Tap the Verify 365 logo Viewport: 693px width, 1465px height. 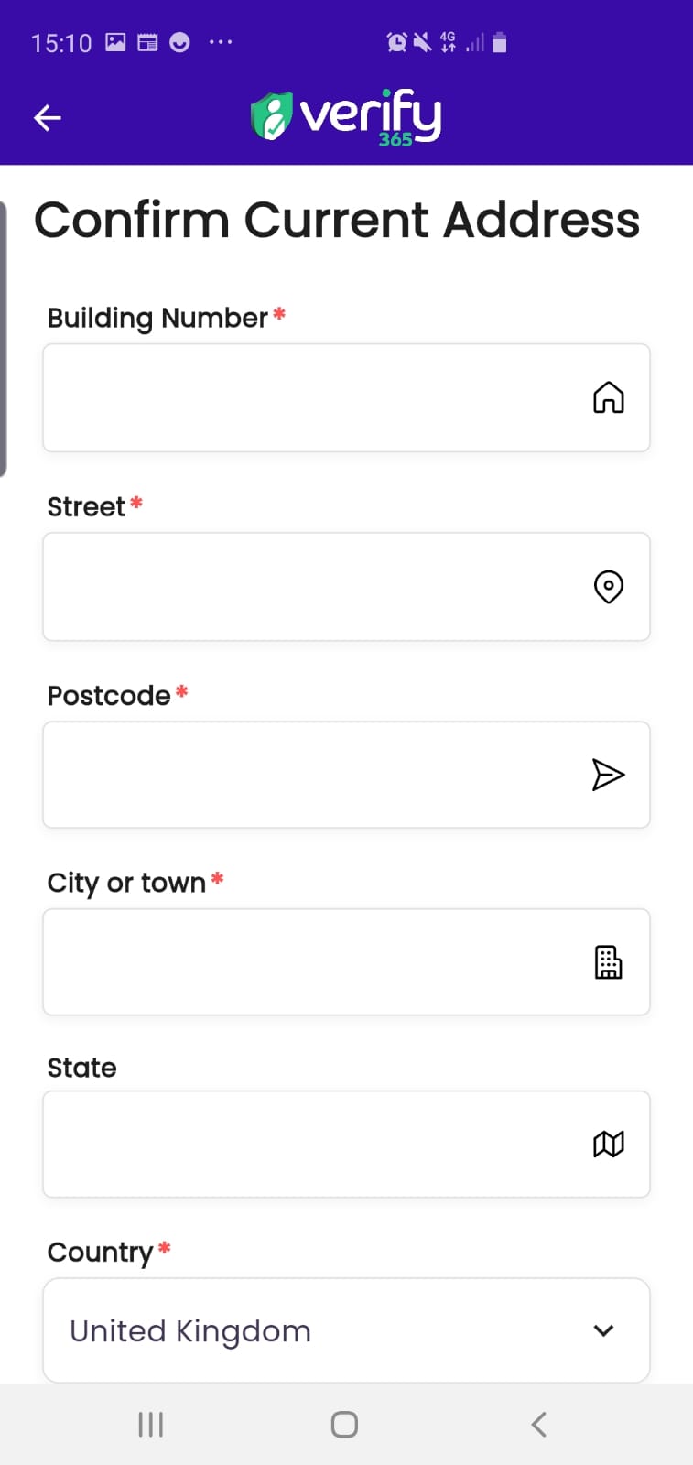pyautogui.click(x=346, y=117)
